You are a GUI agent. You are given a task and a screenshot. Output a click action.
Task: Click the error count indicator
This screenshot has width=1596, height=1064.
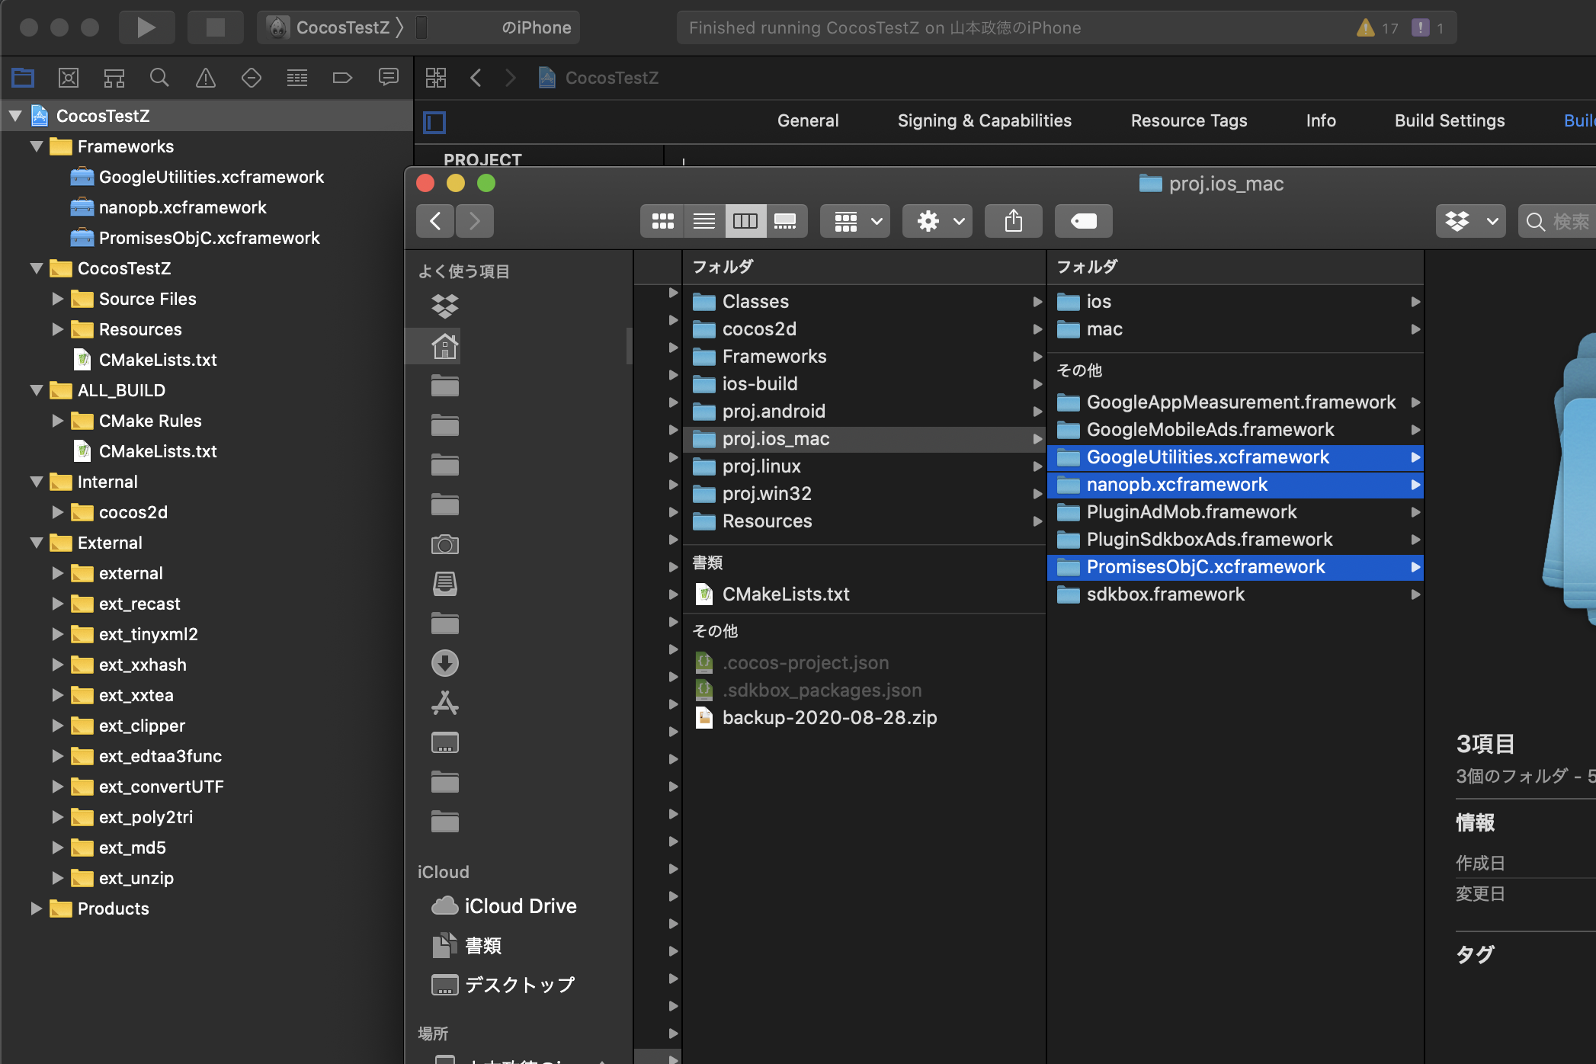coord(1428,28)
